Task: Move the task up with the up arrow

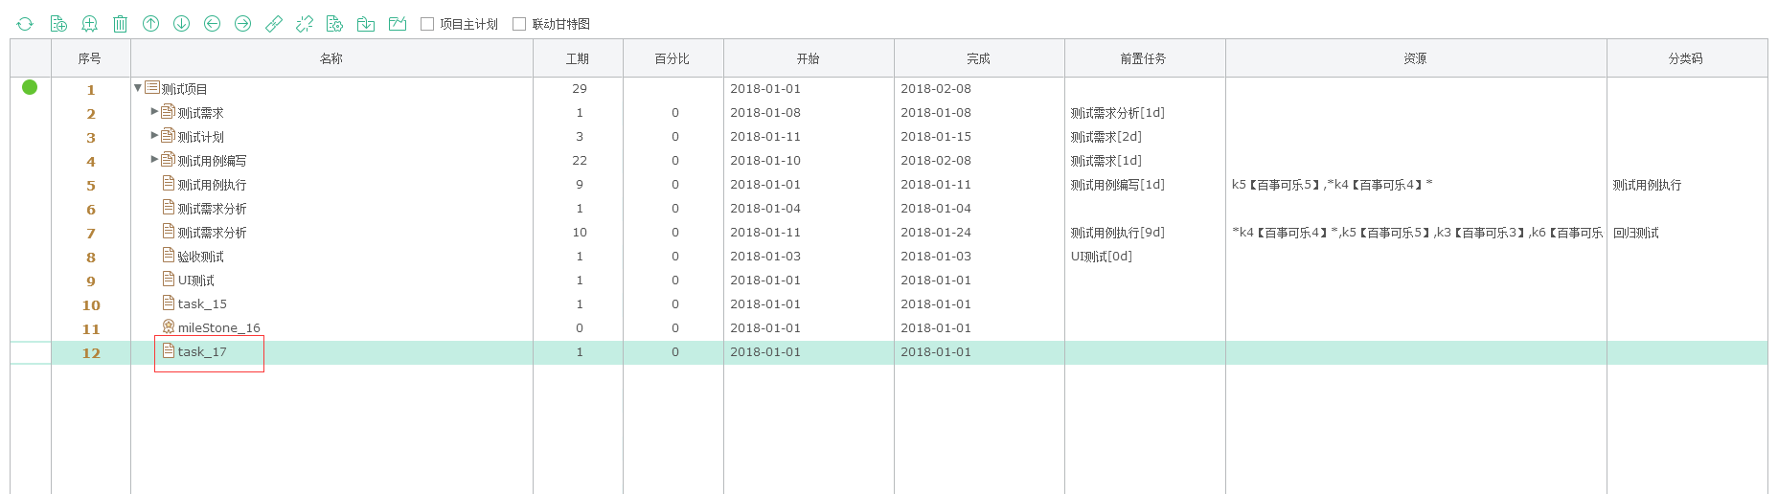Action: (150, 24)
